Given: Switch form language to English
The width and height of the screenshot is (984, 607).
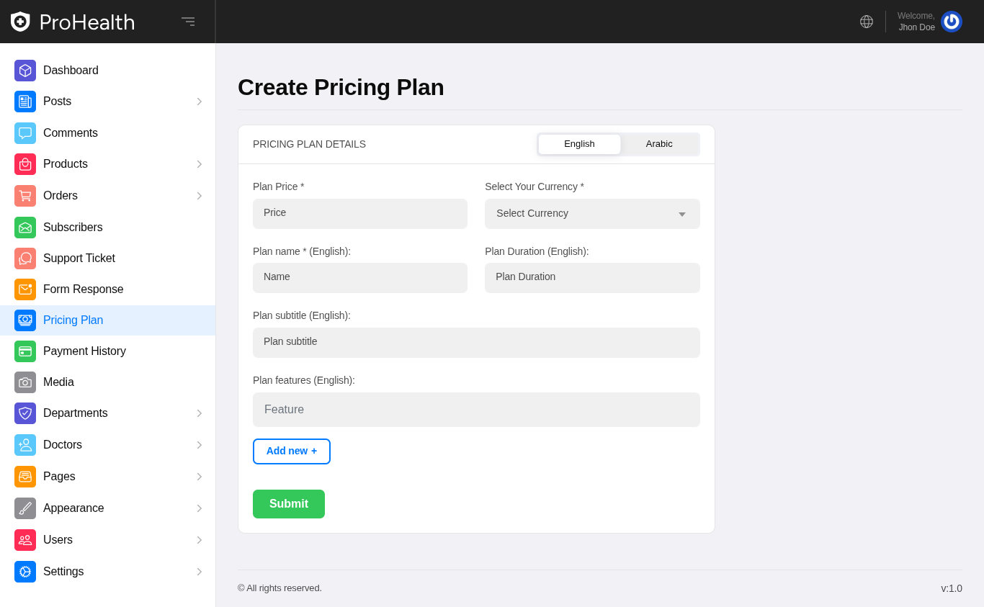Looking at the screenshot, I should pos(579,144).
